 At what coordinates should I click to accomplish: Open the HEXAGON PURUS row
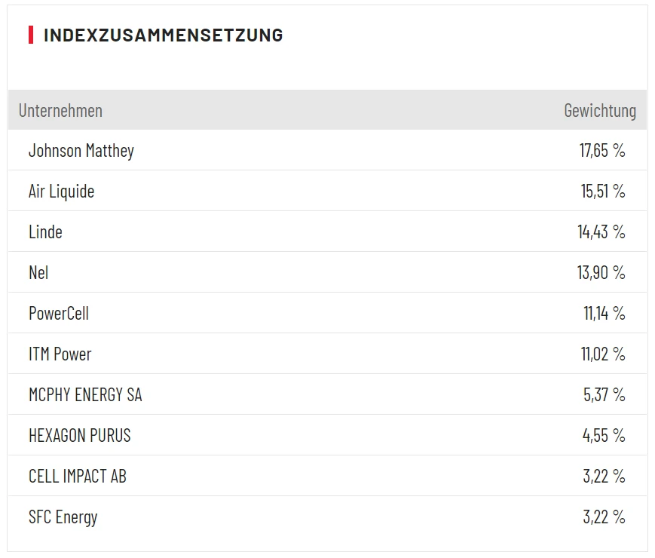[80, 436]
